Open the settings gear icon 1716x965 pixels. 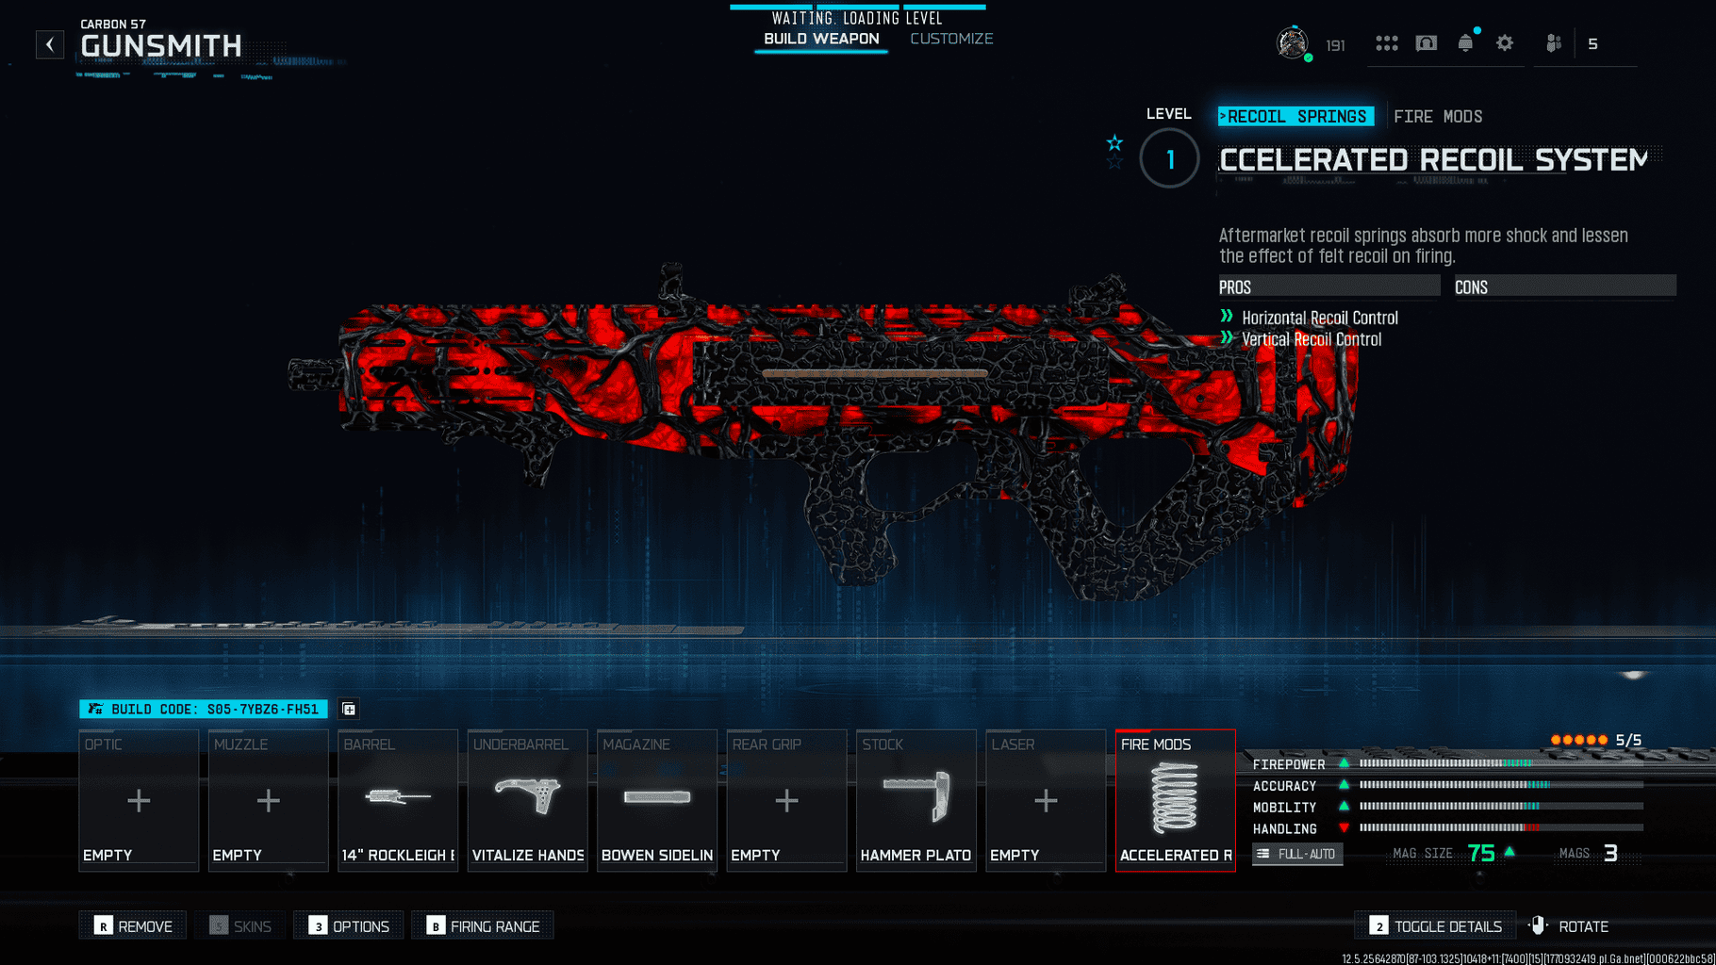(1505, 43)
